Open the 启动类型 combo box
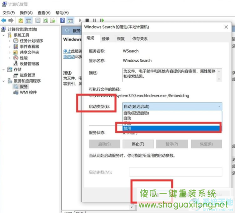This screenshot has width=235, height=213. click(172, 106)
